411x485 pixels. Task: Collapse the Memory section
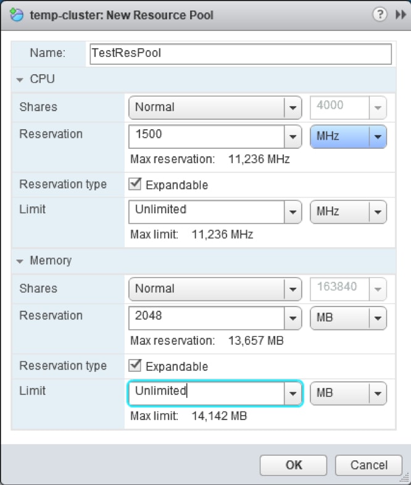click(20, 261)
